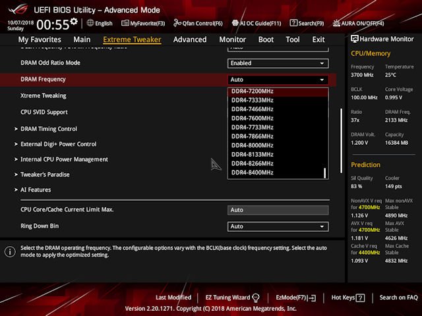Click the globe language icon
Viewport: 422px width, 316px height.
coord(90,23)
